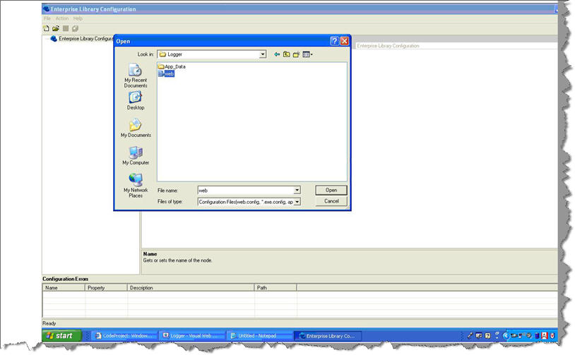The height and width of the screenshot is (355, 575).
Task: Click the Description column header
Action: [191, 287]
